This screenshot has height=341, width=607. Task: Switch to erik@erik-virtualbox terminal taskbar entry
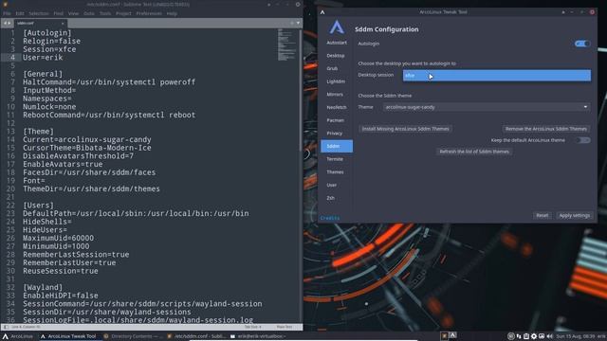point(259,336)
